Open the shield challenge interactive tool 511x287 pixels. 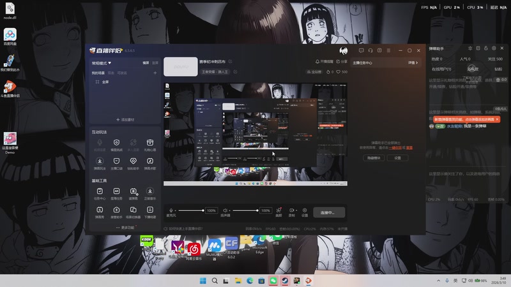pyautogui.click(x=116, y=145)
